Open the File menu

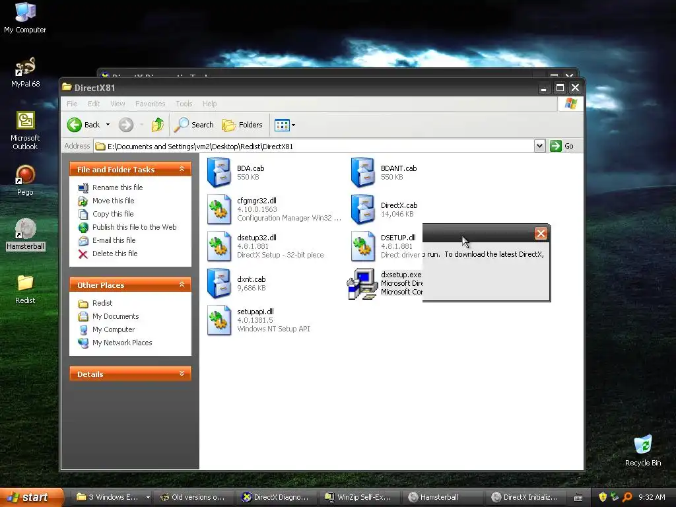pyautogui.click(x=72, y=104)
